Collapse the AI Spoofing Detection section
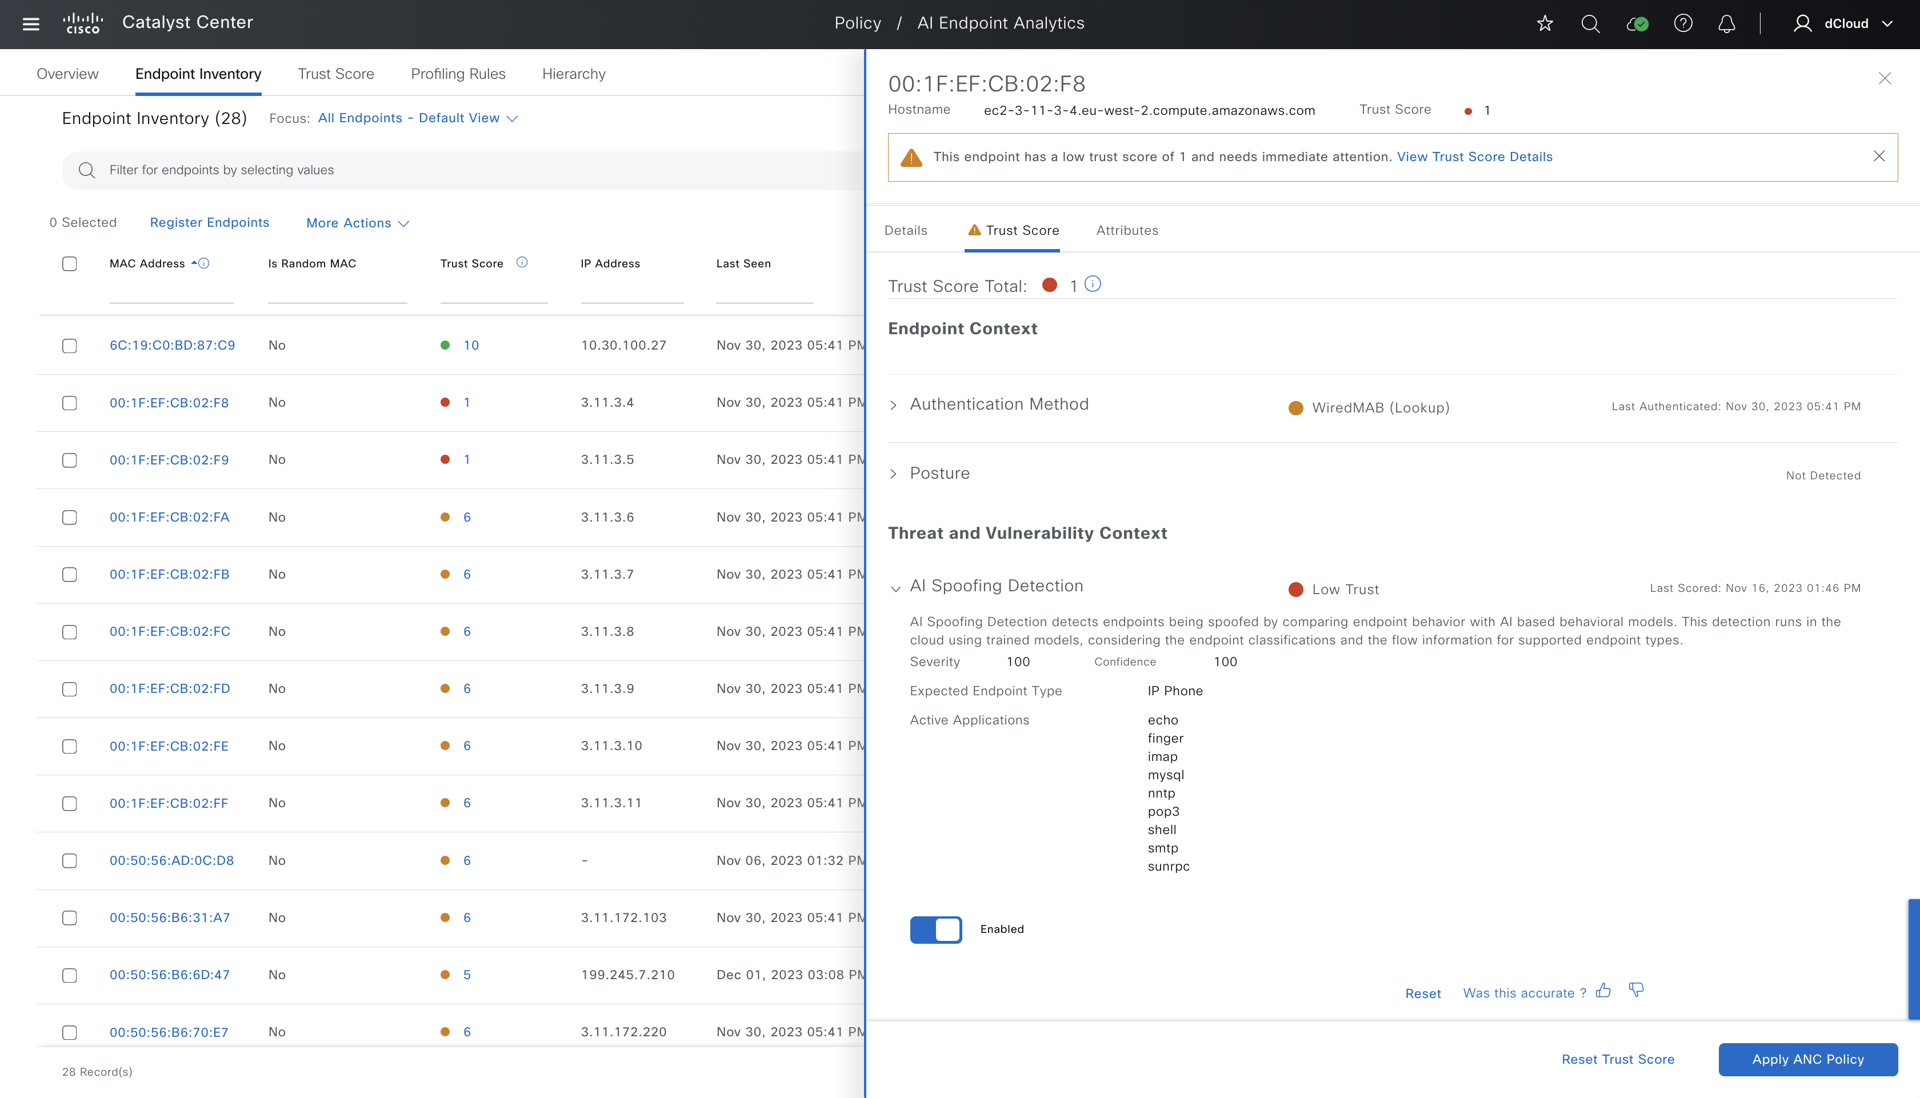 (x=895, y=588)
